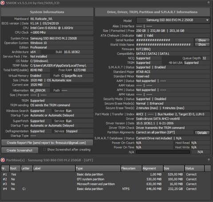213x202 pixels.
Task: Click Mainboard value WL Raticate_WL
Action: point(41,19)
